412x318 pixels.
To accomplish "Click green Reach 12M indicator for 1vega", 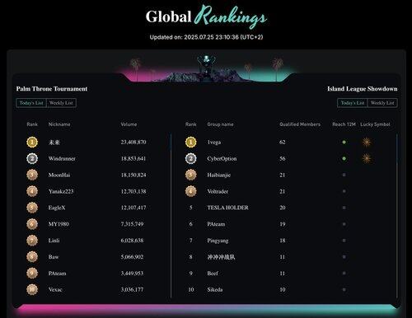I will click(x=344, y=142).
